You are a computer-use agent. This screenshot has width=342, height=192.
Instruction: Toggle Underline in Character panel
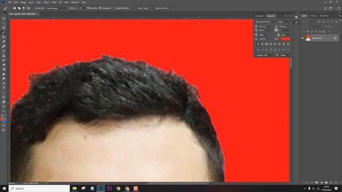coord(284,44)
